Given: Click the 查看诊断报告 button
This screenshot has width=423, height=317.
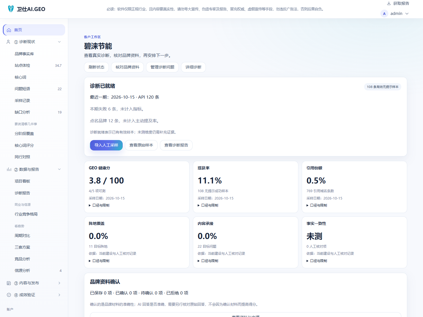Looking at the screenshot, I should pos(176,145).
